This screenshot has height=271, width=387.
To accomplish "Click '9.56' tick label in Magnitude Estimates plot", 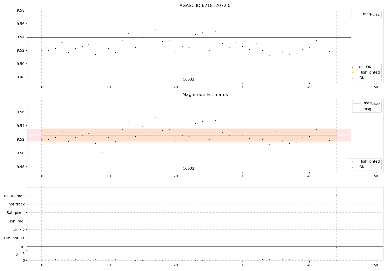I will pos(21,112).
